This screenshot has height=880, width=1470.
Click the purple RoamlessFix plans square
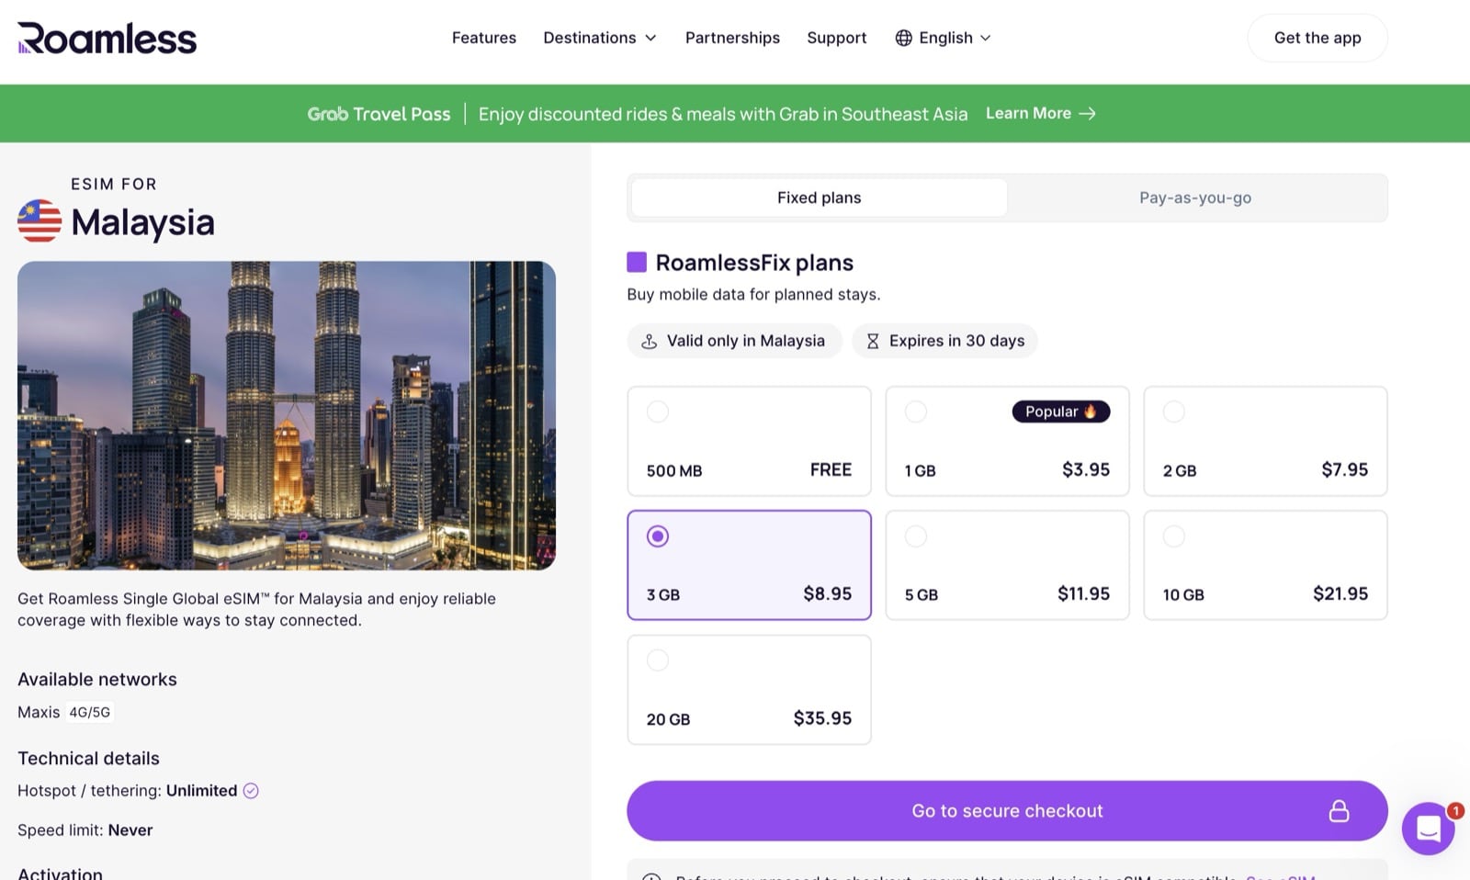[x=637, y=263]
